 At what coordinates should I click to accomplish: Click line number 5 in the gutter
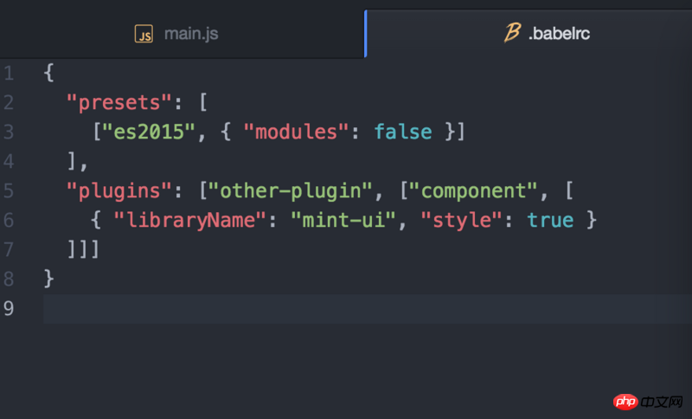9,191
